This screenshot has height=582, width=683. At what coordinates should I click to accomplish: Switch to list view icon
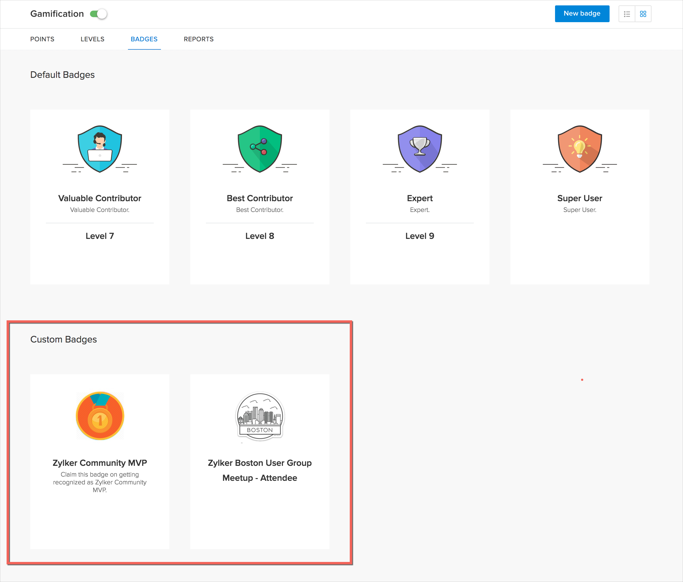(x=627, y=14)
